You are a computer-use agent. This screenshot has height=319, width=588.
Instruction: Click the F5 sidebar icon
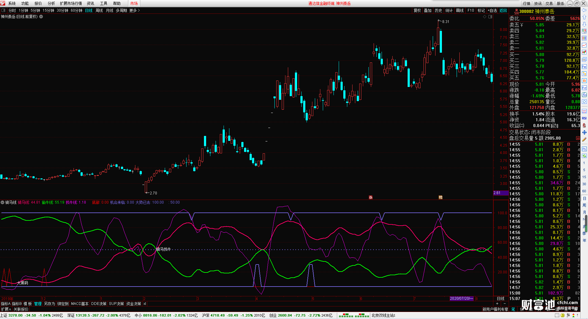[584, 149]
